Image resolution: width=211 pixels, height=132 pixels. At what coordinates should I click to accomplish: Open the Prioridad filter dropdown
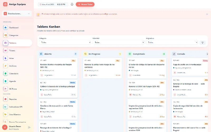pos(118,43)
